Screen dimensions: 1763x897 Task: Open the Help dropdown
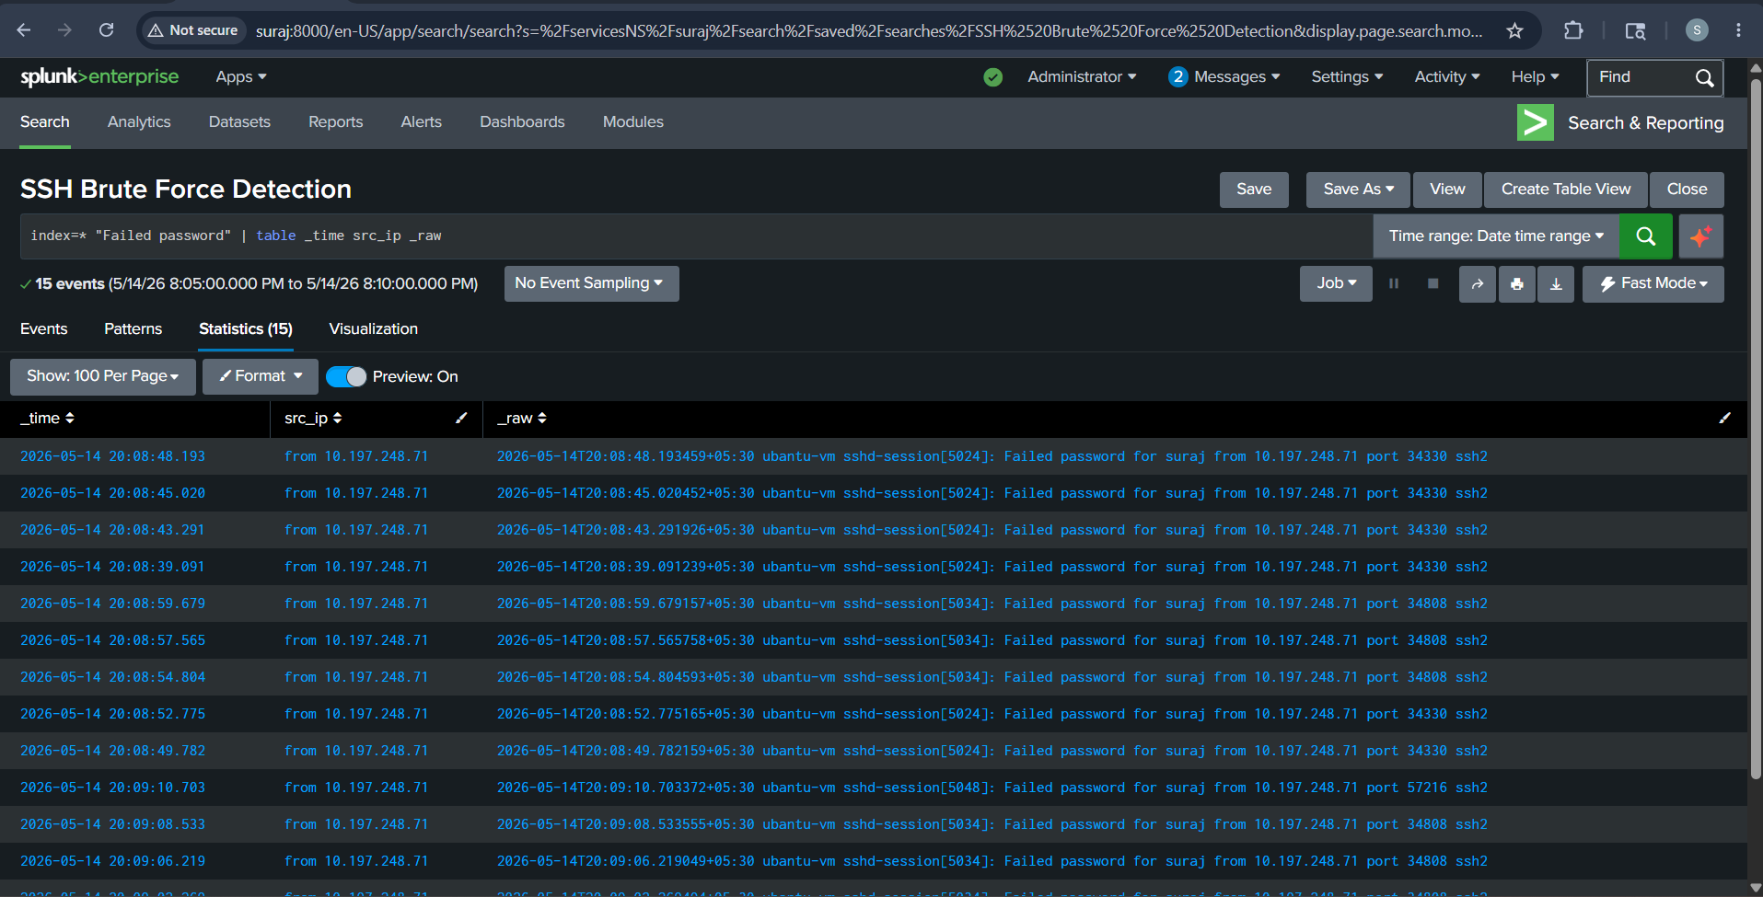point(1535,77)
